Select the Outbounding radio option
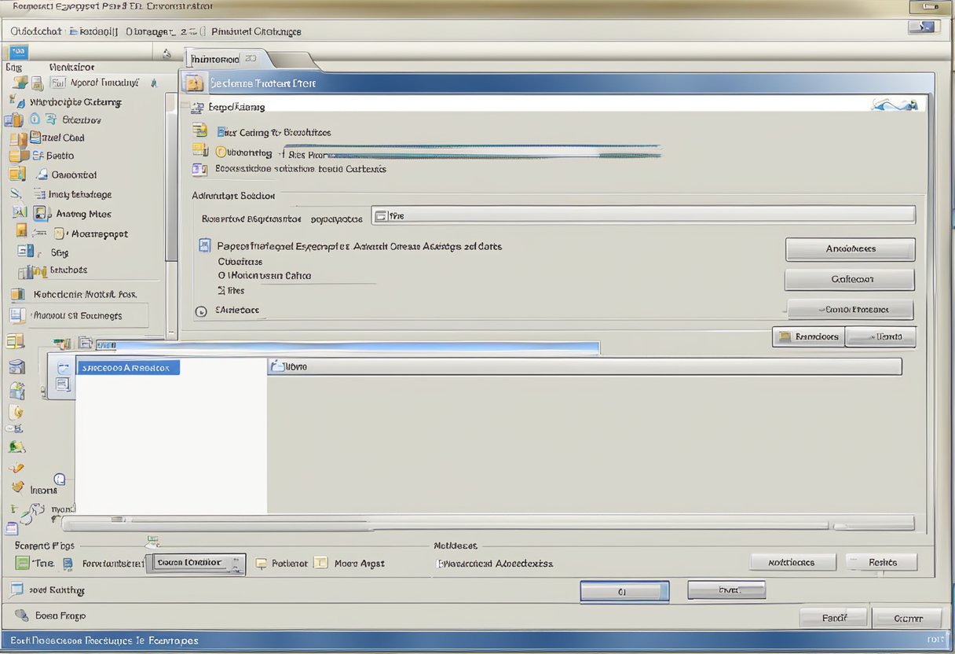The image size is (955, 654). 220,152
